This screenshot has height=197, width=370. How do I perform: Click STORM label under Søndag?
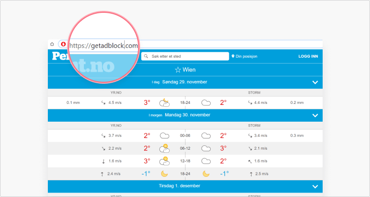254,93
